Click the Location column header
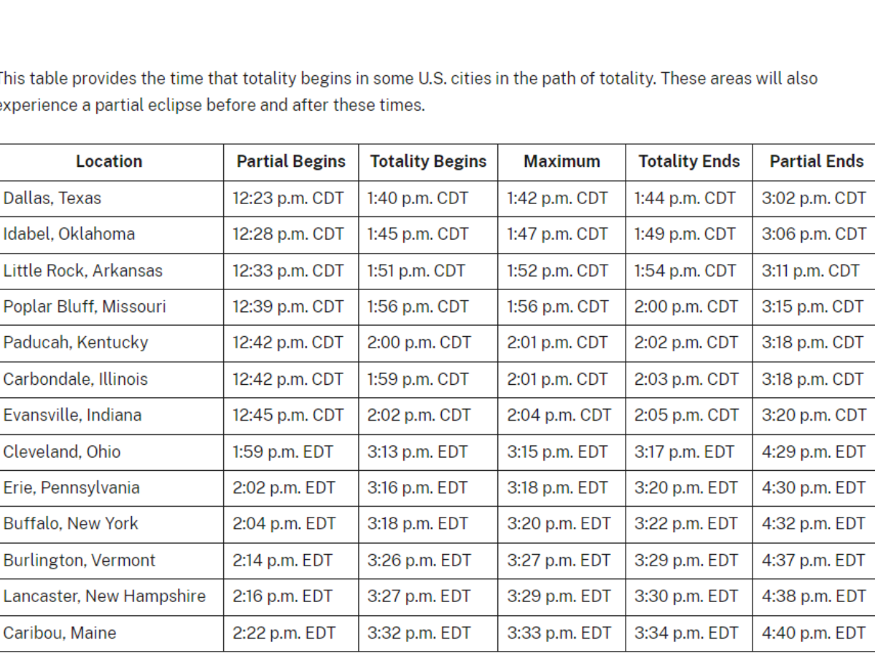875x656 pixels. 109,162
